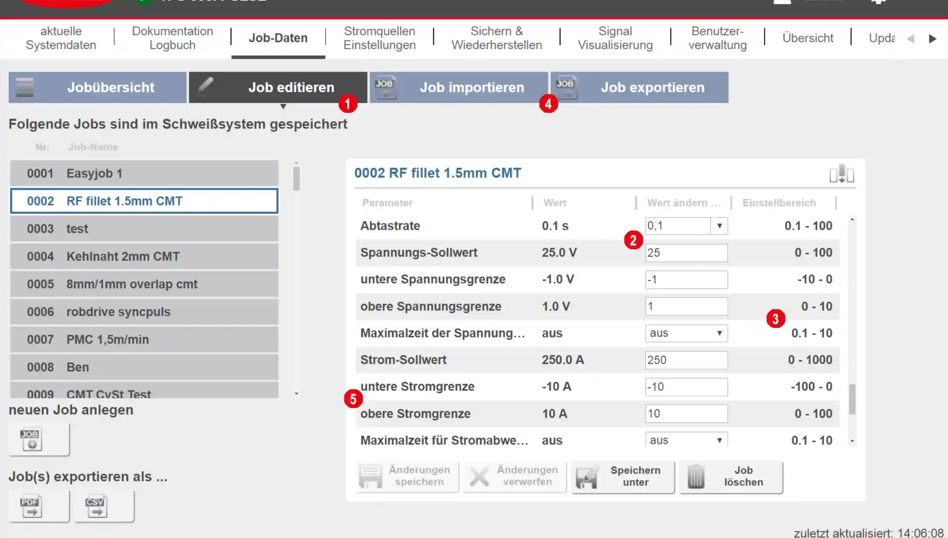Click the untere Spannungsgrenze input field
Screen dimensions: 948x538
686,280
